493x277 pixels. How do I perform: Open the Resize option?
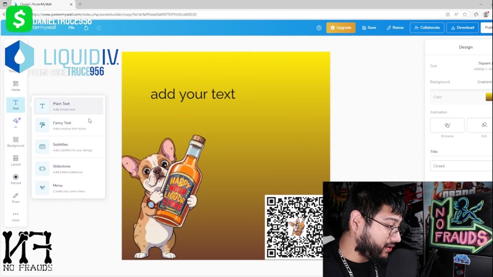pos(395,28)
